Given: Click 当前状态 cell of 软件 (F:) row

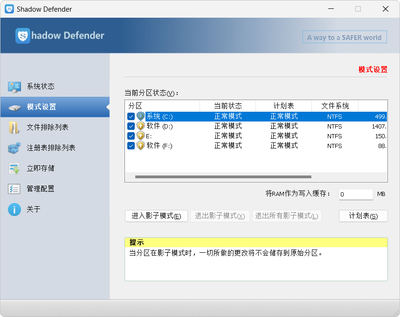Looking at the screenshot, I should coord(228,146).
